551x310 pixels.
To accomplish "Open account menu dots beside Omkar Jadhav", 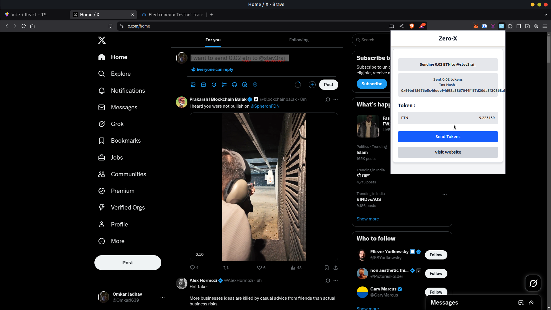I will 162,297.
